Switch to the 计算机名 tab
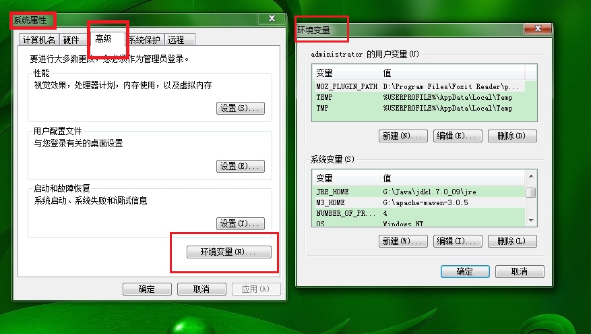The width and height of the screenshot is (591, 334). click(38, 40)
